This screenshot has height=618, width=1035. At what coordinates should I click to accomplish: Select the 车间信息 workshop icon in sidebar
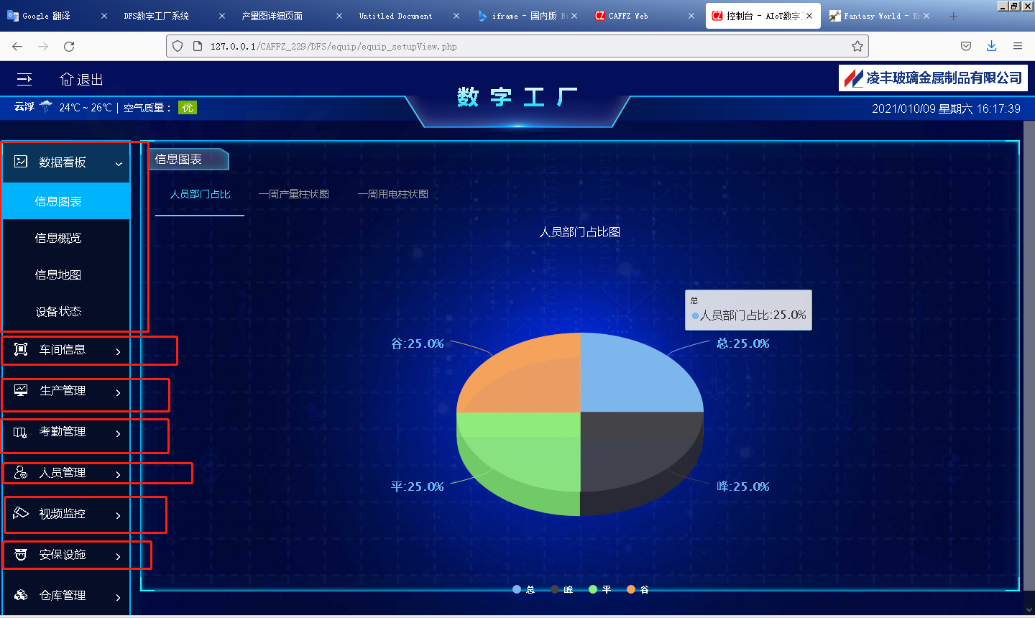[x=19, y=350]
